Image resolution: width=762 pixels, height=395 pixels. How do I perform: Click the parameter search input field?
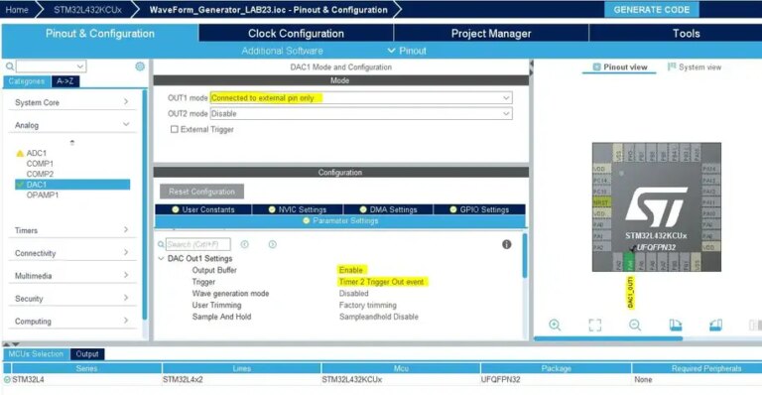coord(198,244)
